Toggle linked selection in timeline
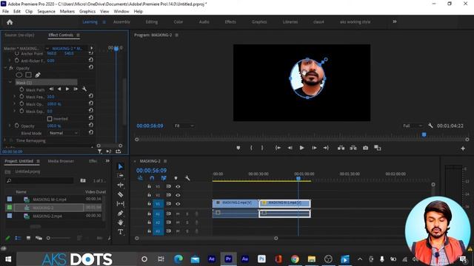 pos(164,178)
